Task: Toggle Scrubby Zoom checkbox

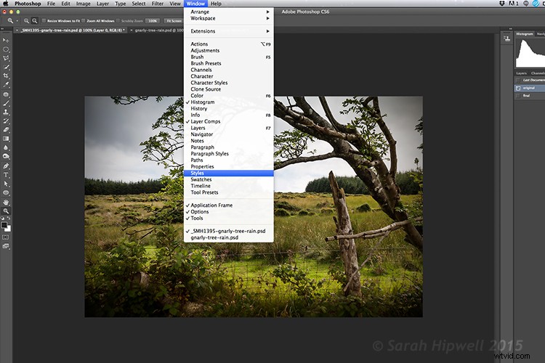Action: click(x=118, y=21)
